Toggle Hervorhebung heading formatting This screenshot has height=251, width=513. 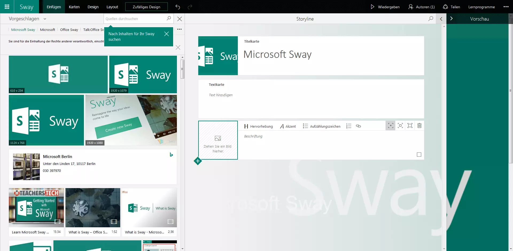[x=258, y=126]
